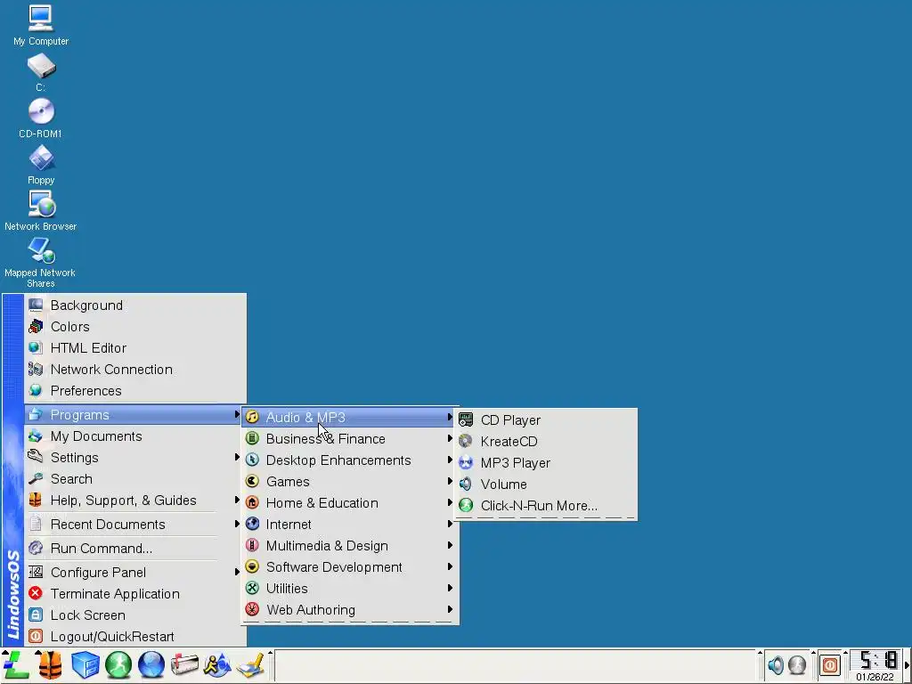Viewport: 912px width, 684px height.
Task: Launch HTML Editor from the menu
Action: 135,348
